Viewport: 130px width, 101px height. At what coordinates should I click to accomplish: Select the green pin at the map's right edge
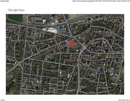[120, 70]
